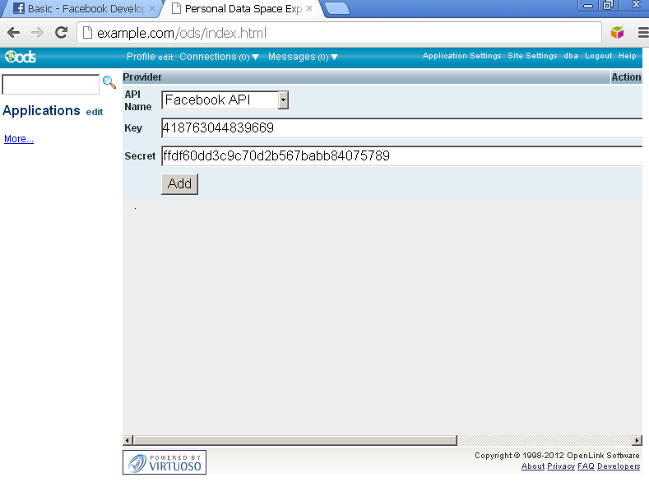Click the Logout link

pos(598,56)
